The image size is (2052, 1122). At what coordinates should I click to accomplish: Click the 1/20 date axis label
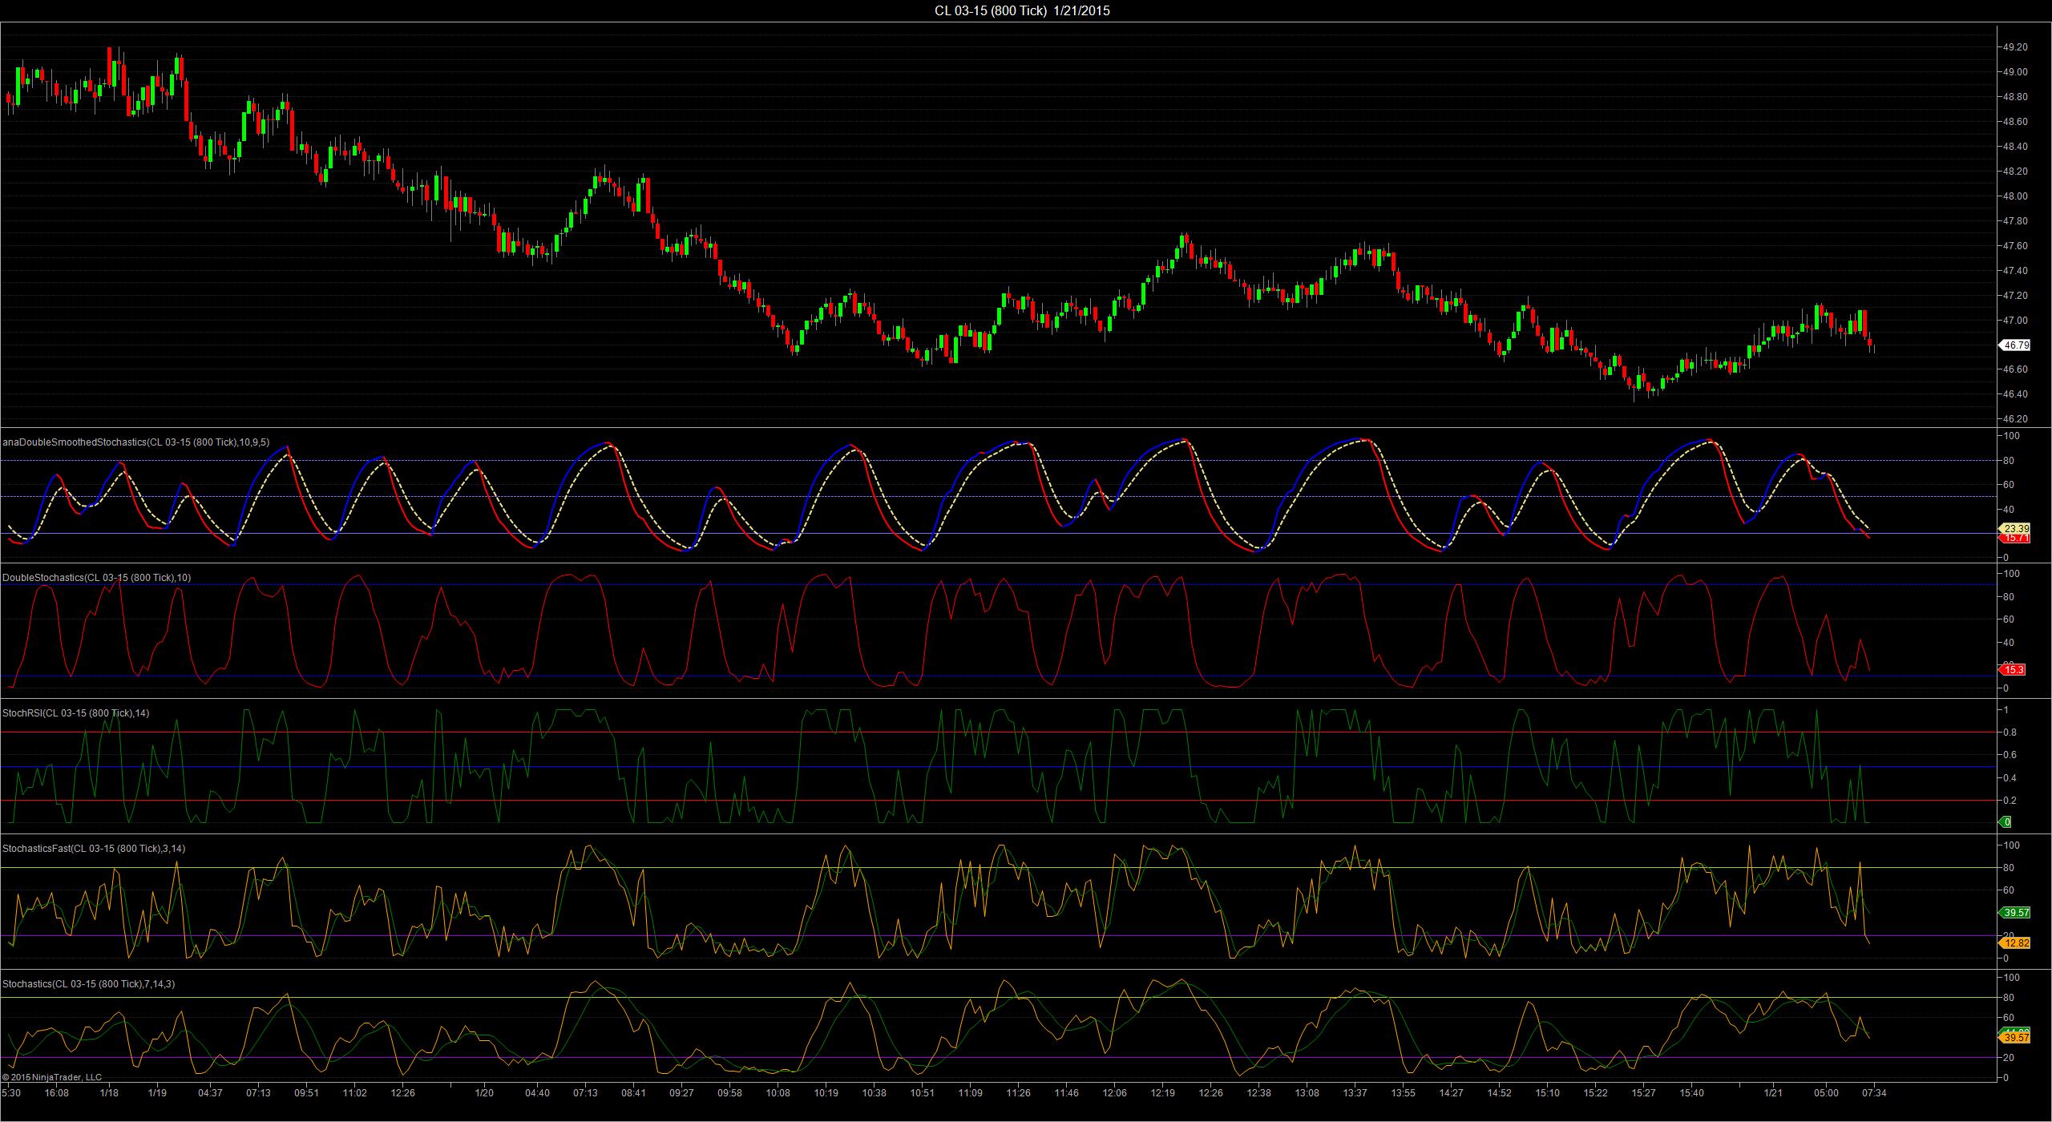[x=484, y=1092]
